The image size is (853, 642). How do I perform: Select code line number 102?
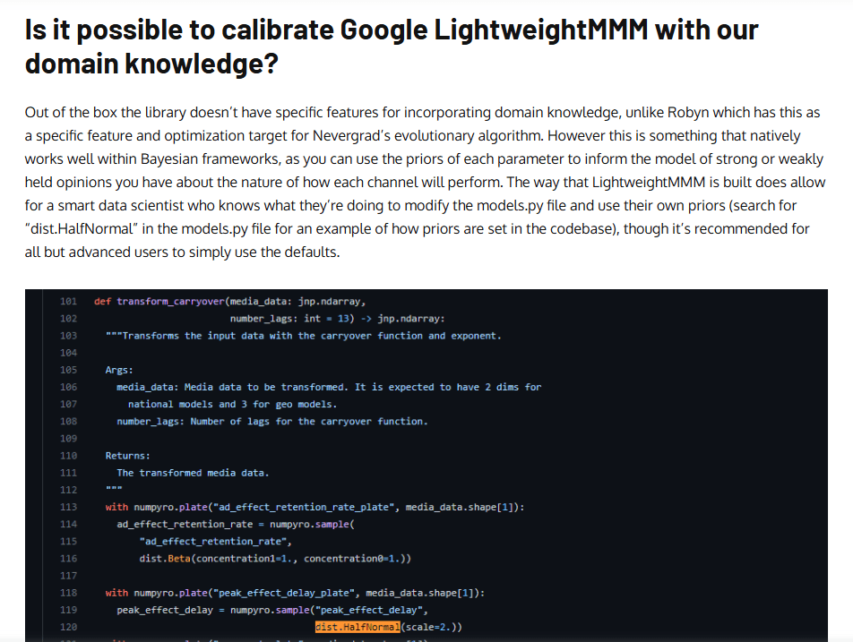point(68,319)
